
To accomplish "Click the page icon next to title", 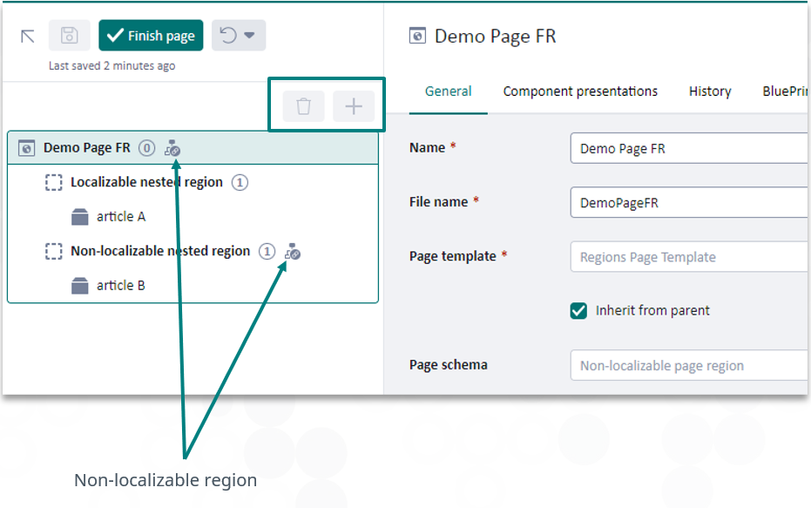I will pos(417,36).
